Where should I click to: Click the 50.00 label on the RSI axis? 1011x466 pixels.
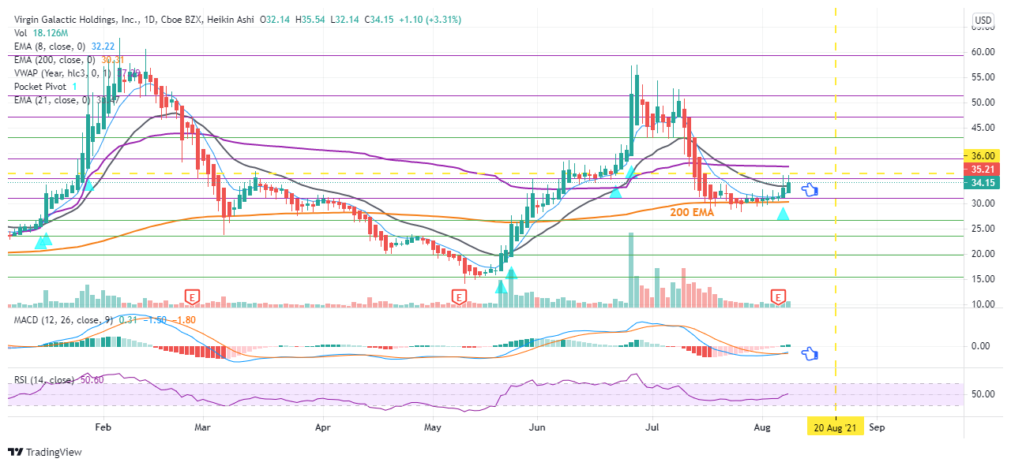(983, 394)
